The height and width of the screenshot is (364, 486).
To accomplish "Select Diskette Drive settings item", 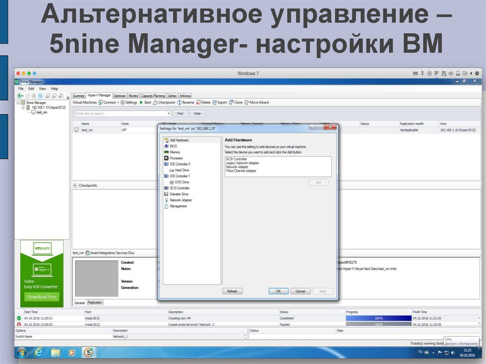I will pyautogui.click(x=176, y=194).
